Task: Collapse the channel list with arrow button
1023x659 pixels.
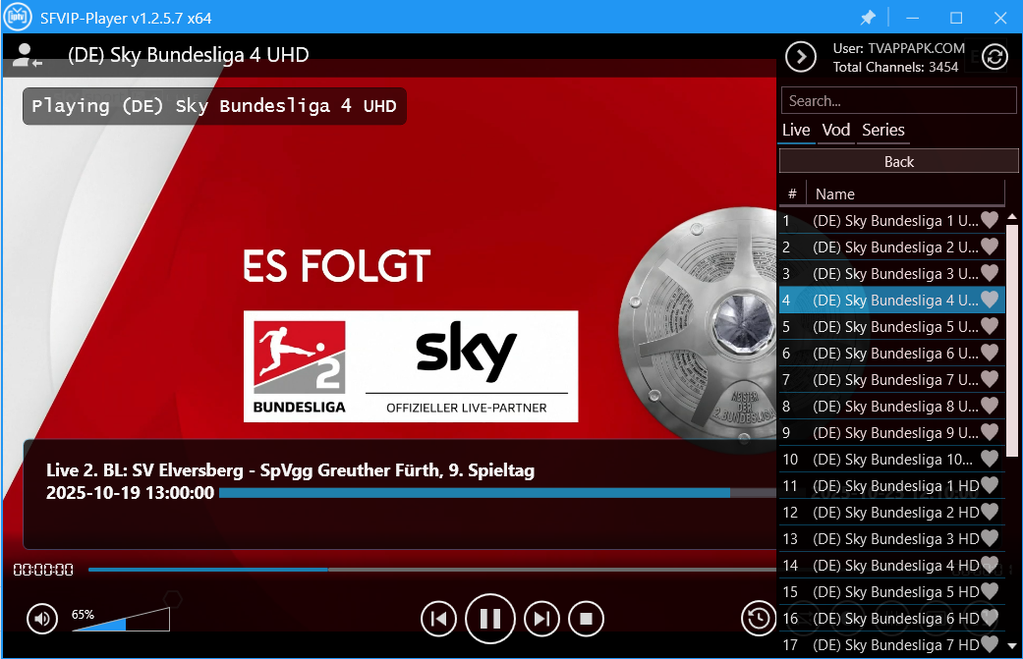Action: pos(801,57)
